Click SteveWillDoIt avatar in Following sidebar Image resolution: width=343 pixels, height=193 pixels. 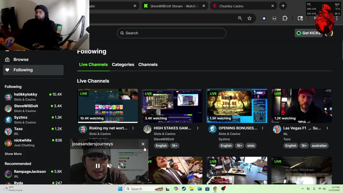coord(8,108)
